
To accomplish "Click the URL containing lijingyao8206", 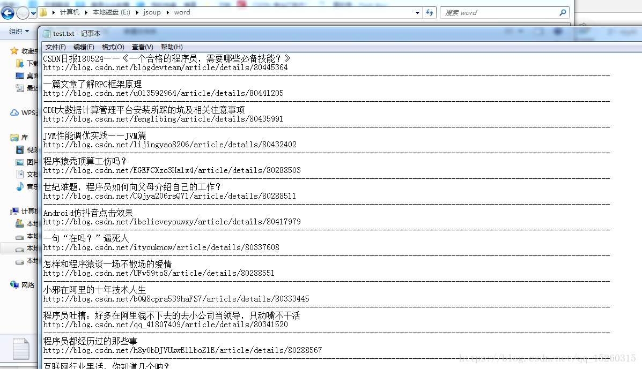I will pos(170,145).
